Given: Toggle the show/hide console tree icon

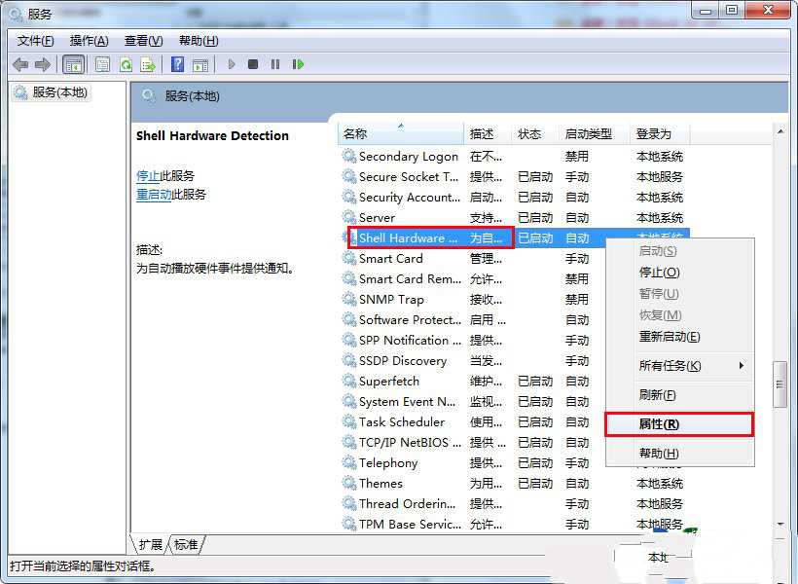Looking at the screenshot, I should [x=73, y=64].
